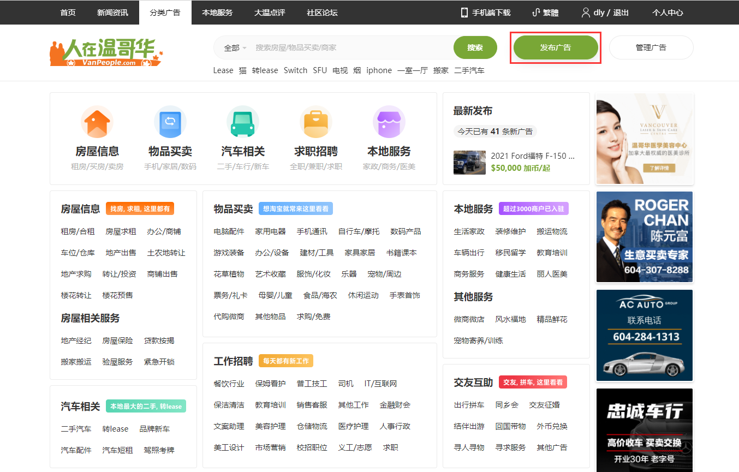739x472 pixels.
Task: Open the 风水福地 link
Action: 510,319
